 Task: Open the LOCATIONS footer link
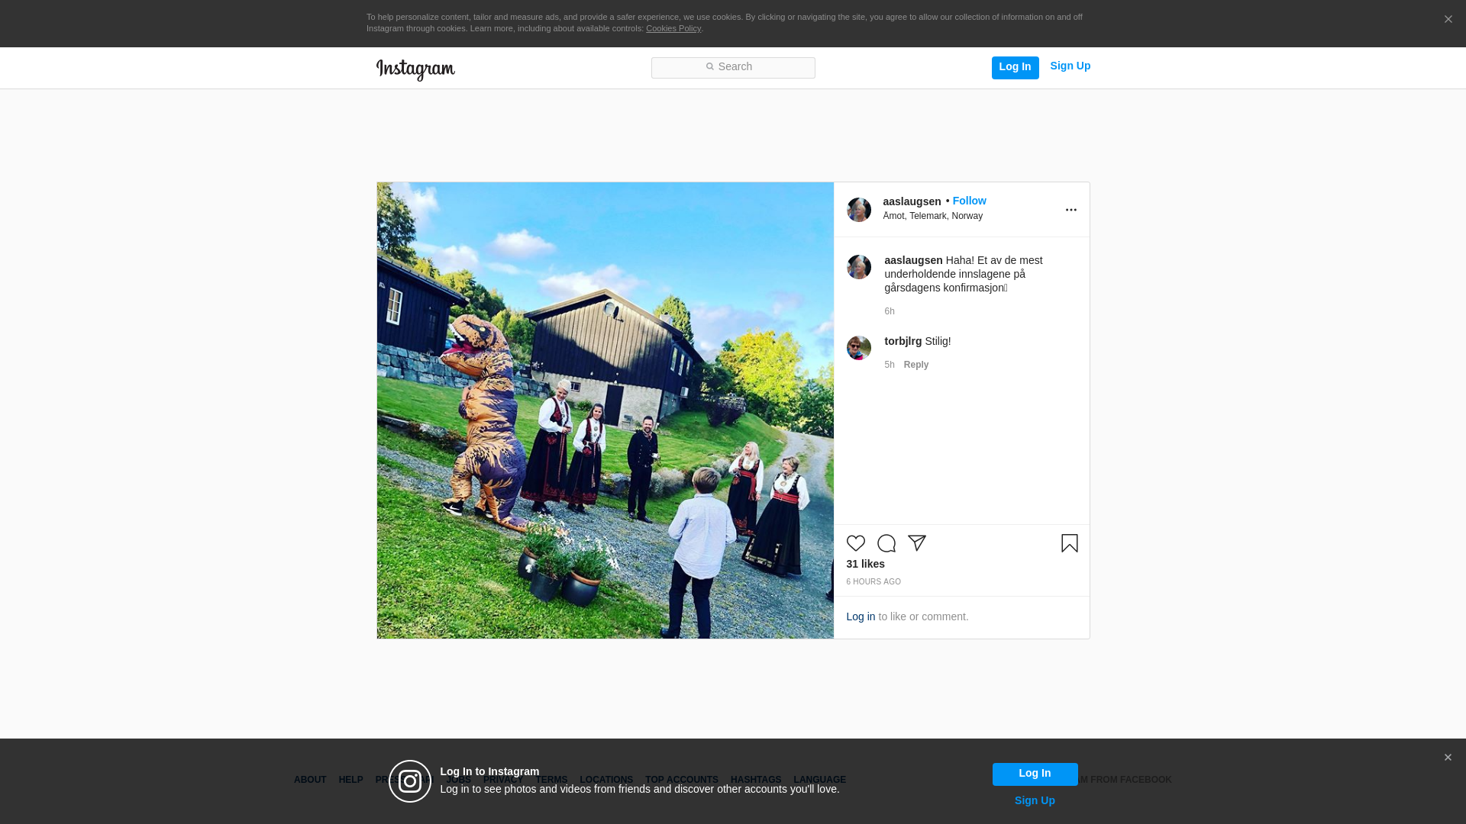click(x=606, y=780)
